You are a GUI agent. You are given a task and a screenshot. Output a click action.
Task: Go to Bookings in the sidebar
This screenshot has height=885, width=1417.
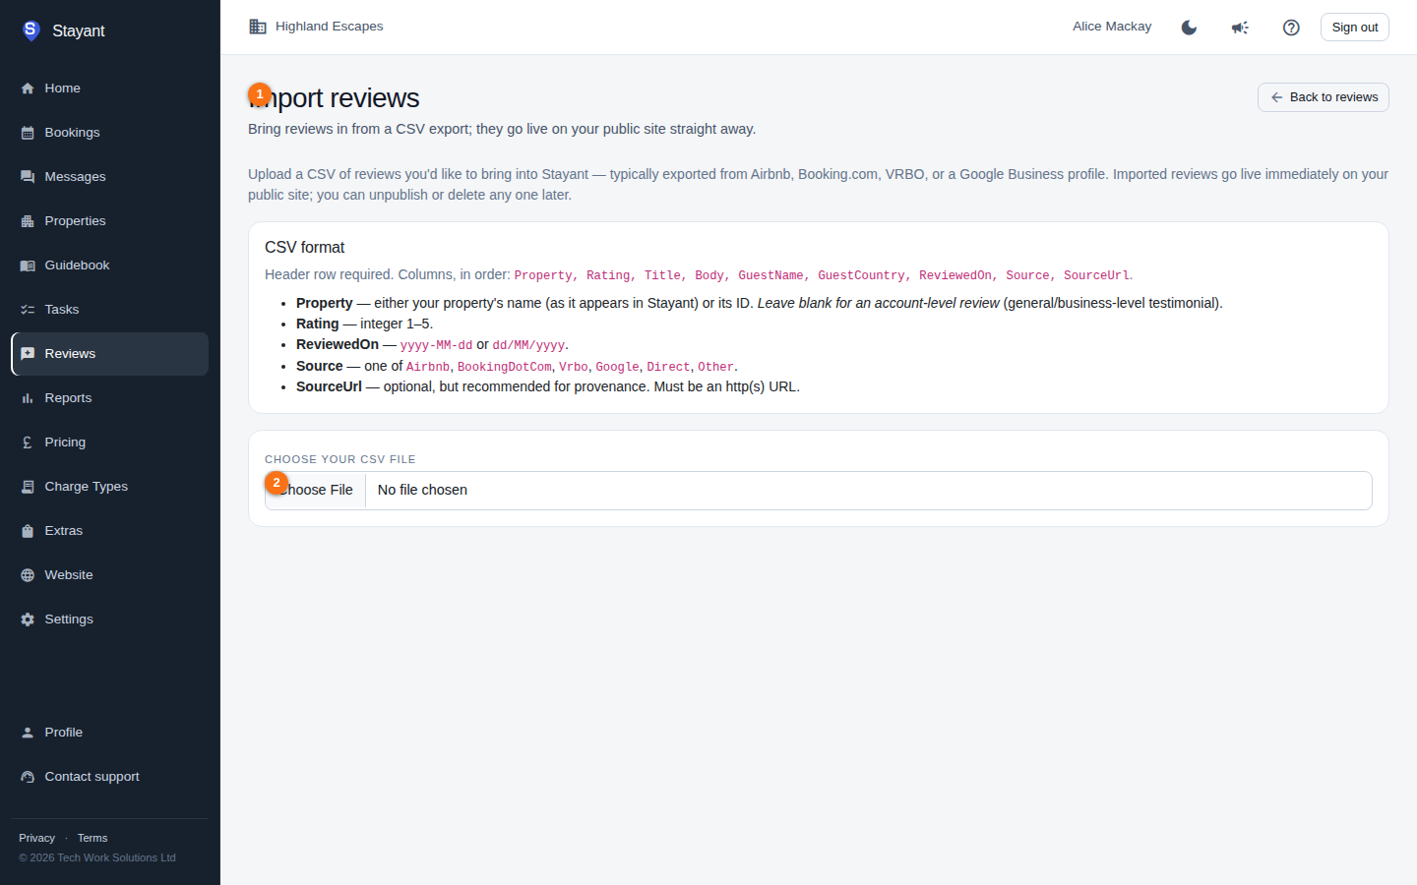[x=109, y=133]
